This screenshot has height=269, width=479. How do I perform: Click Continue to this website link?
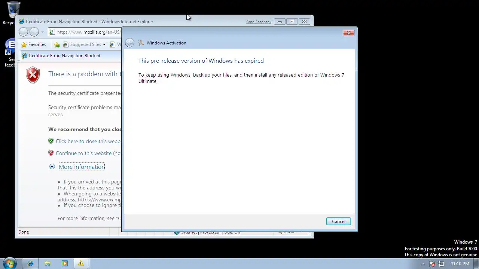89,153
